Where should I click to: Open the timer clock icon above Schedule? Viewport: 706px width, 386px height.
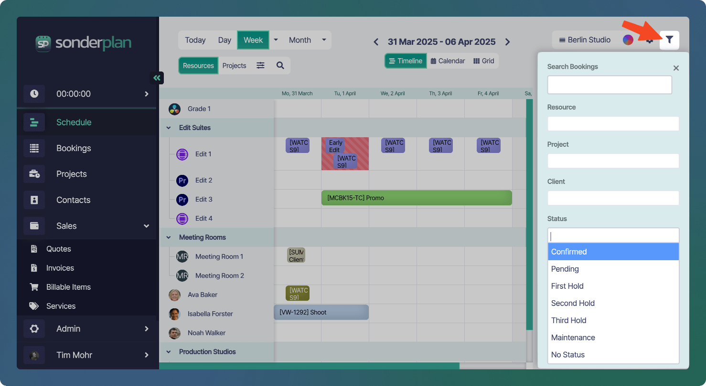coord(34,94)
